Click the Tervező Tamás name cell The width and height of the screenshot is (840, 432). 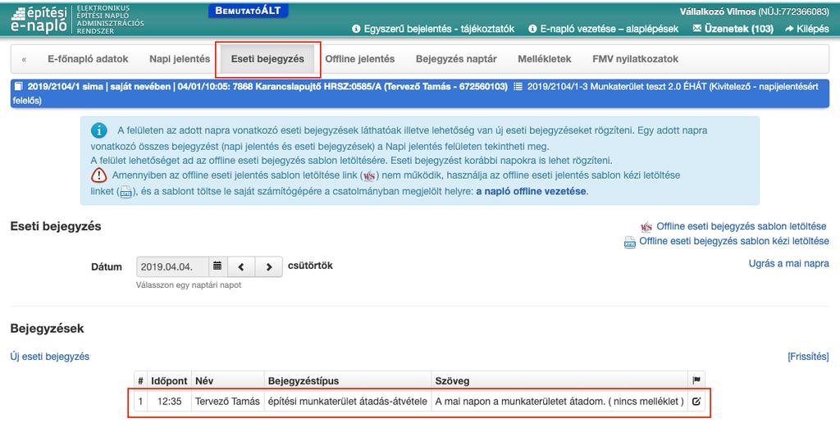coord(227,401)
